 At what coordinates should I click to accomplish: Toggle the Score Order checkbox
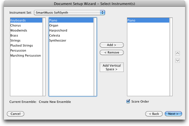click(x=128, y=101)
